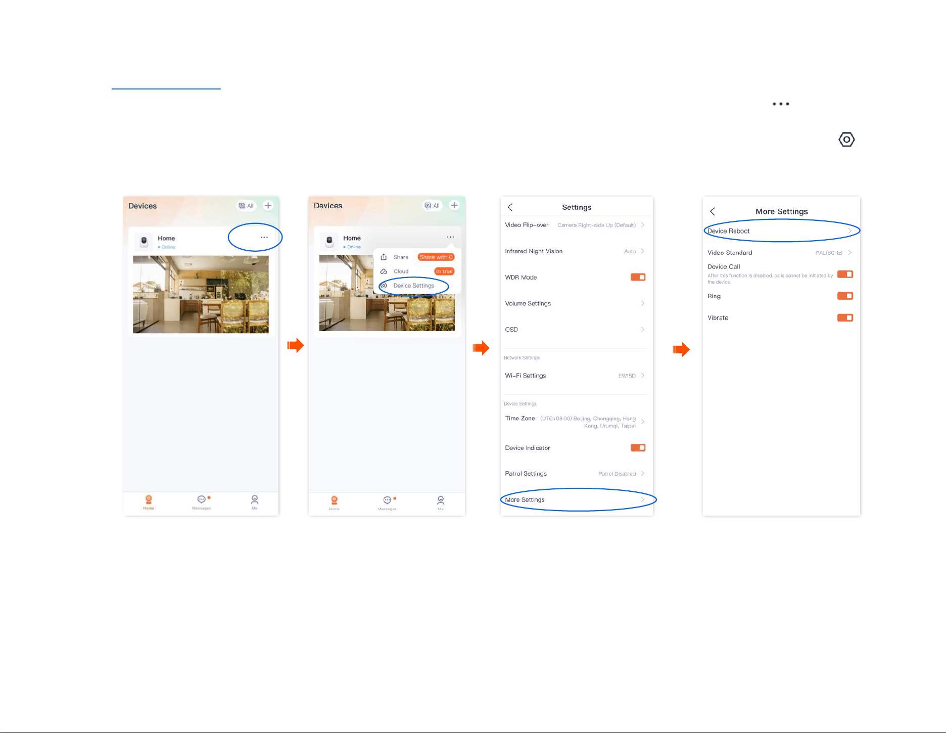Tap the All filter on second Devices screen
Viewport: 946px width, 733px height.
[432, 206]
